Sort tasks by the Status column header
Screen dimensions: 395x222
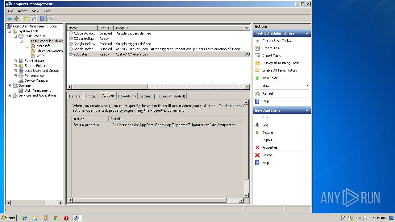pyautogui.click(x=106, y=28)
